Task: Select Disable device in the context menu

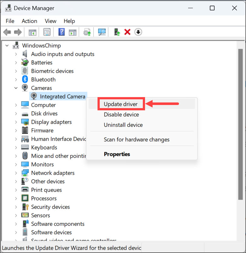Action: tap(121, 114)
